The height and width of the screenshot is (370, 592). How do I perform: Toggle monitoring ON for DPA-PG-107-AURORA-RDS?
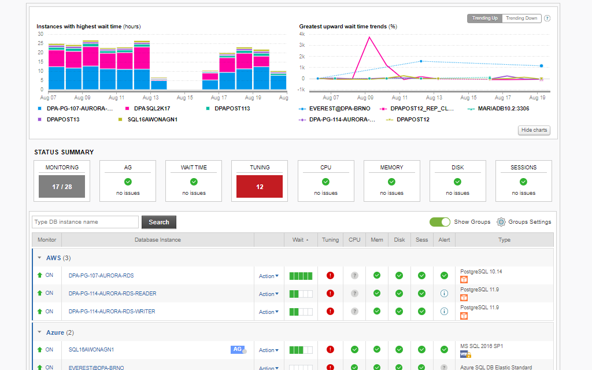[x=43, y=275]
